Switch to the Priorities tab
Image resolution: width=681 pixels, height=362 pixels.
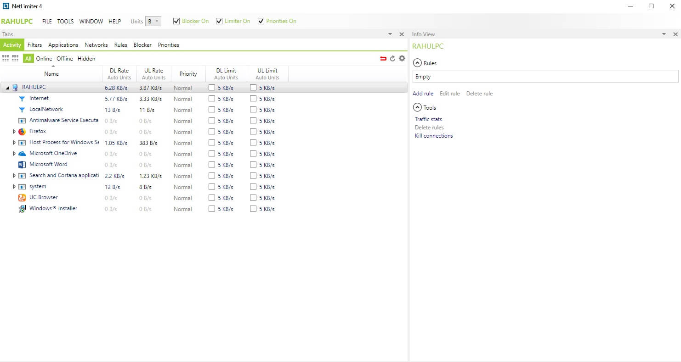(x=169, y=45)
